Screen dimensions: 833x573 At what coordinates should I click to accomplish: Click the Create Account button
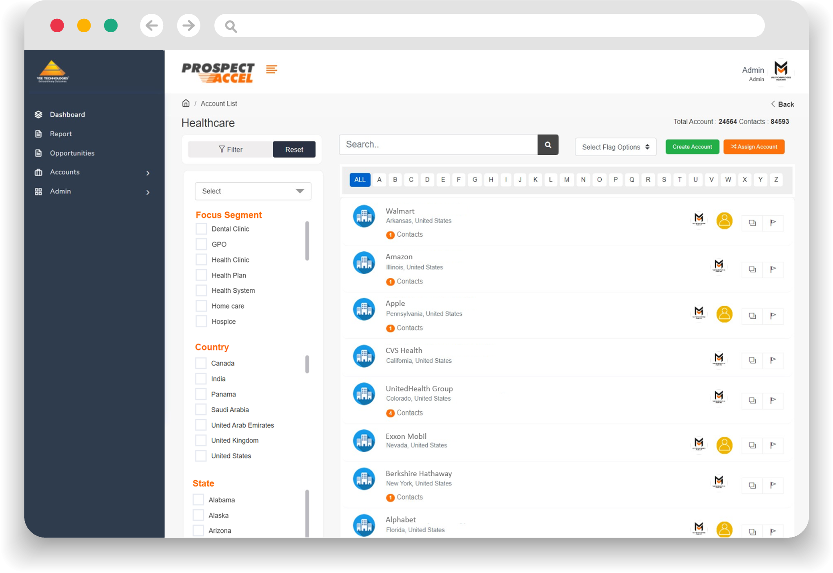(692, 146)
